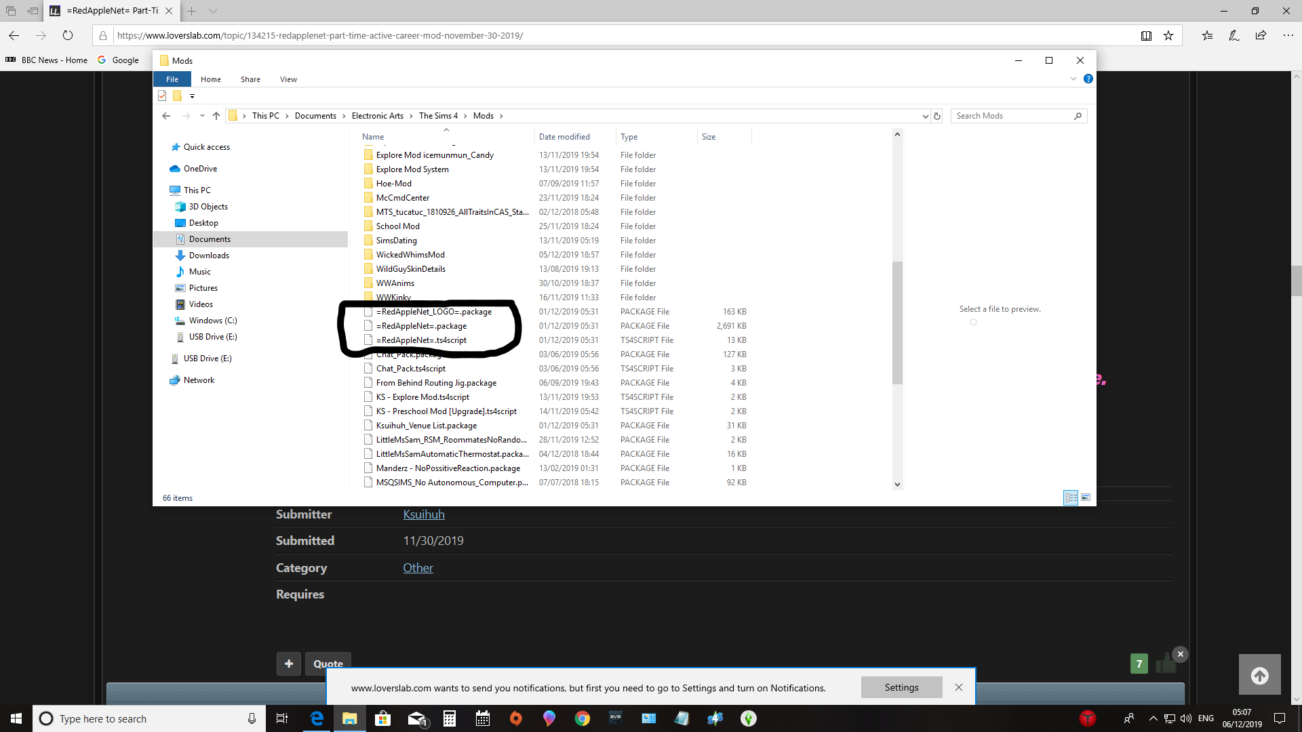Expand the chevron after This PC in breadcrumb

(x=287, y=116)
